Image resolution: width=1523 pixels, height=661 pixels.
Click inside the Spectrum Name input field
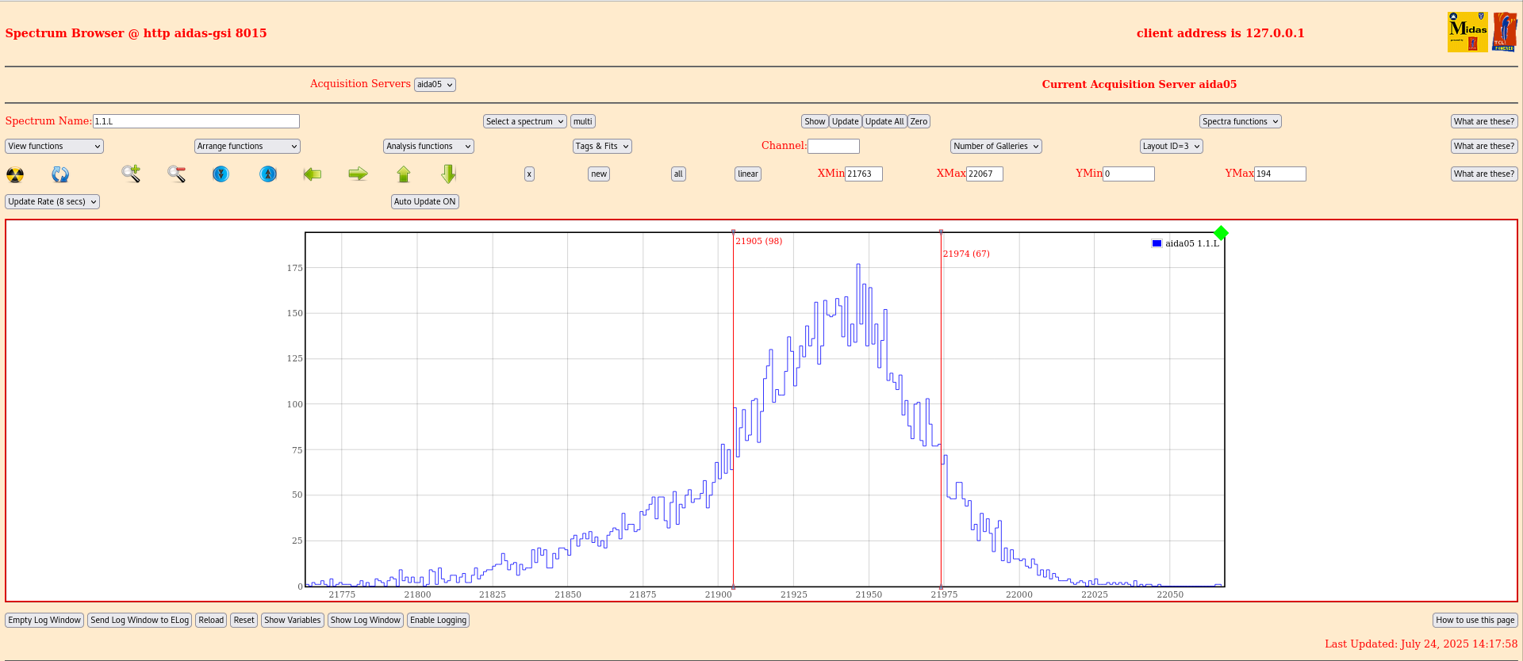[196, 121]
